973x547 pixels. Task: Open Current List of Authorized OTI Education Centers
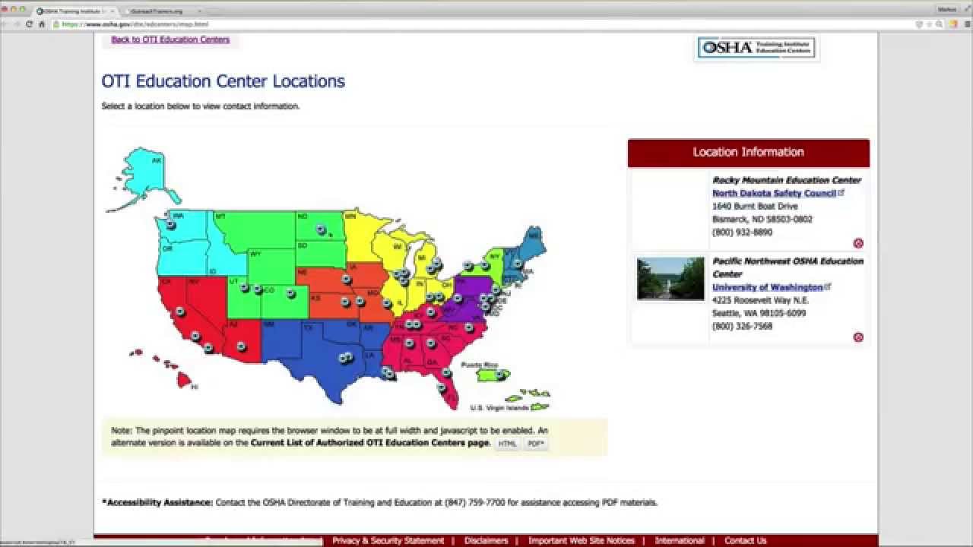[x=370, y=443]
